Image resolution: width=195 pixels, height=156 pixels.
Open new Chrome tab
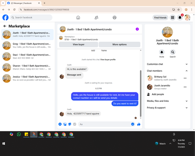[44, 3]
